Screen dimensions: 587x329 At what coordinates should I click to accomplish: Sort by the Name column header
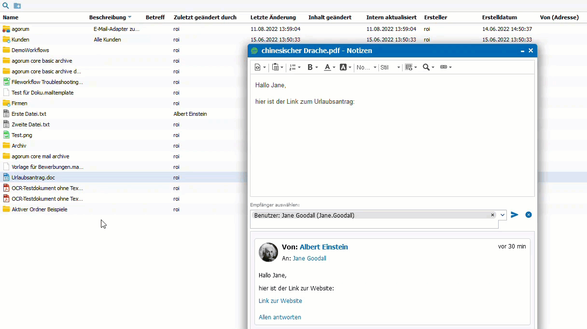coord(10,17)
